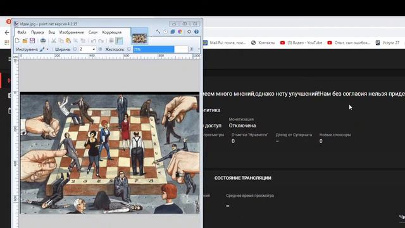Increase Жесткость hardness with plus button
This screenshot has height=228, width=405.
pos(191,49)
